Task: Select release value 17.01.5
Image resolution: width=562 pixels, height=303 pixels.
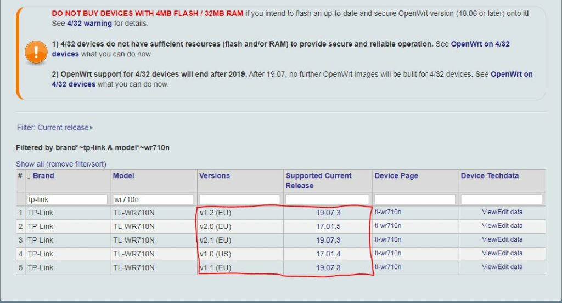Action: pyautogui.click(x=328, y=226)
